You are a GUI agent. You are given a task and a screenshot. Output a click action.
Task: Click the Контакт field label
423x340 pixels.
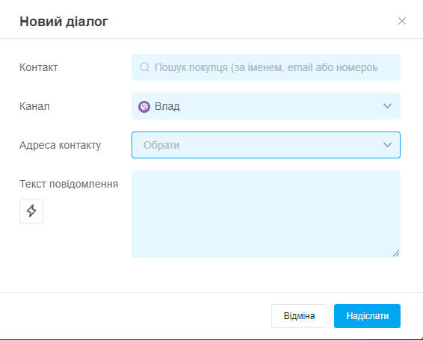(39, 67)
